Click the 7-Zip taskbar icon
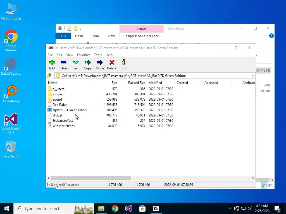The width and height of the screenshot is (286, 214). [156, 208]
